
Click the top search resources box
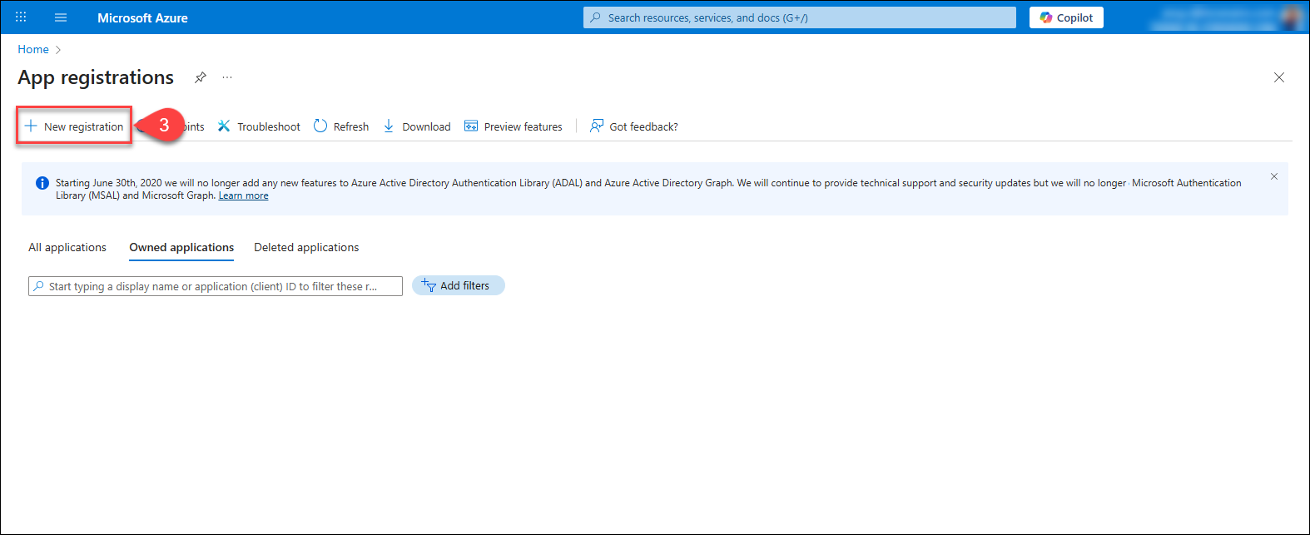click(x=799, y=17)
